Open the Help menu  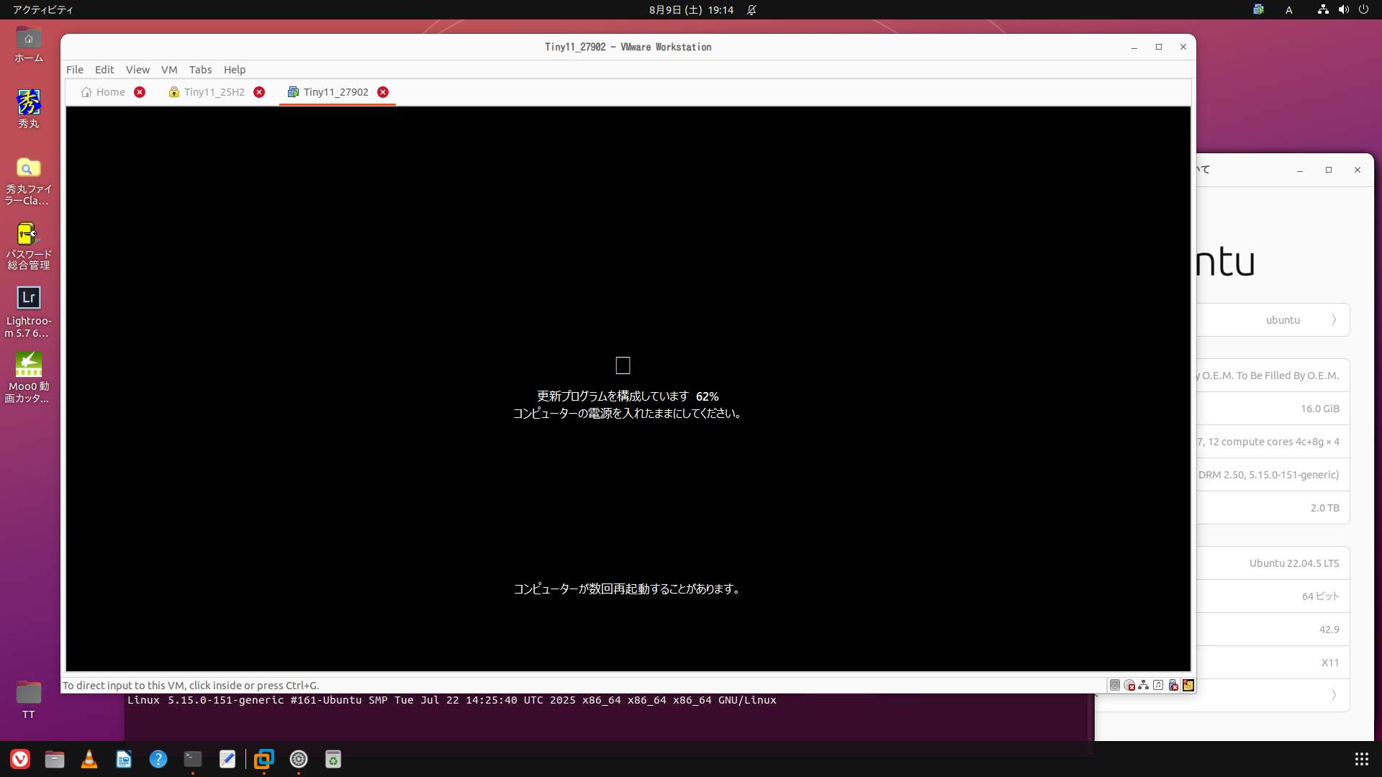coord(235,70)
